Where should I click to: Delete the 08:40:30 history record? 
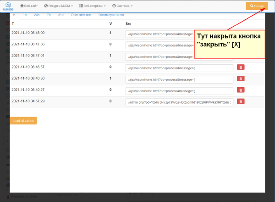pyautogui.click(x=241, y=79)
